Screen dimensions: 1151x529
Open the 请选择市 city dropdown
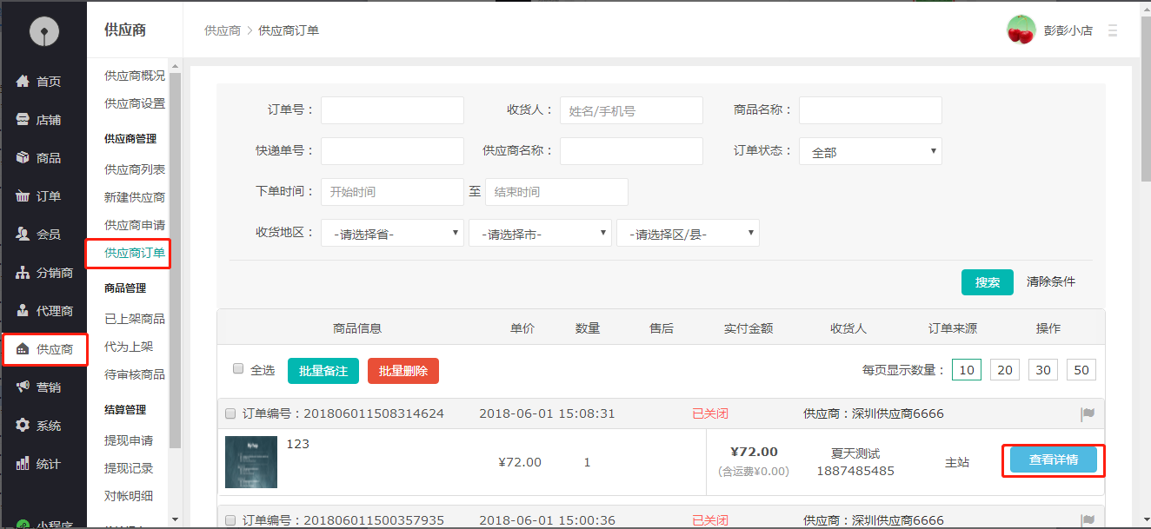(540, 234)
